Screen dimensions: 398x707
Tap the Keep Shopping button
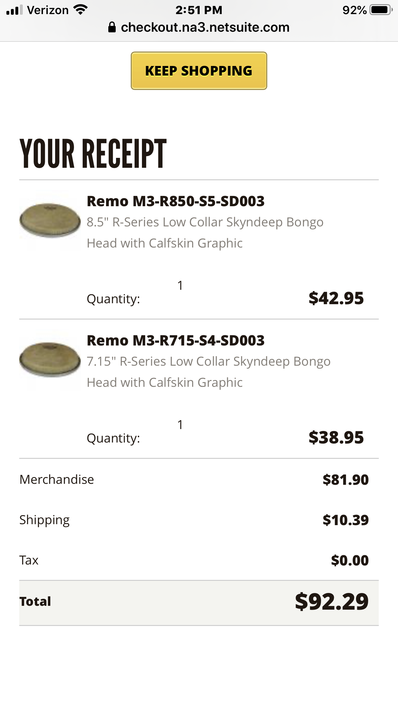coord(199,71)
